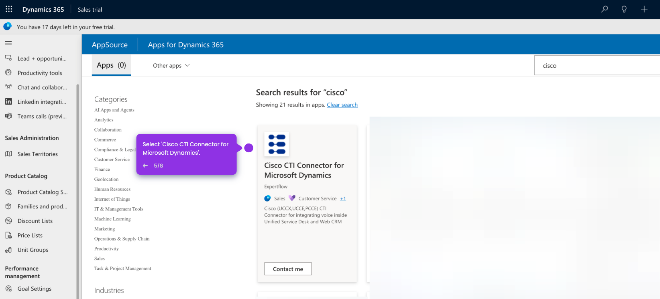Screen dimensions: 660x299
Task: Click the free trial notification icon
Action: (x=7, y=26)
